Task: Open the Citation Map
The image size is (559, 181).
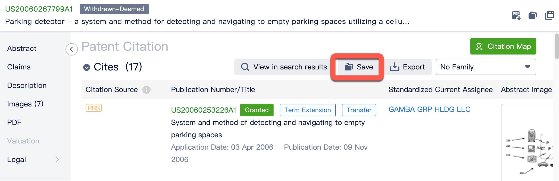Action: click(503, 46)
